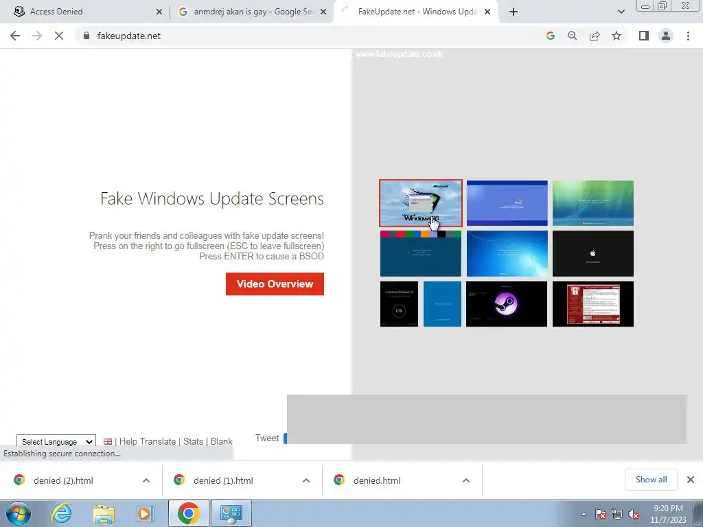Open the zoom magnifier icon in address bar
The image size is (703, 527).
pos(572,36)
